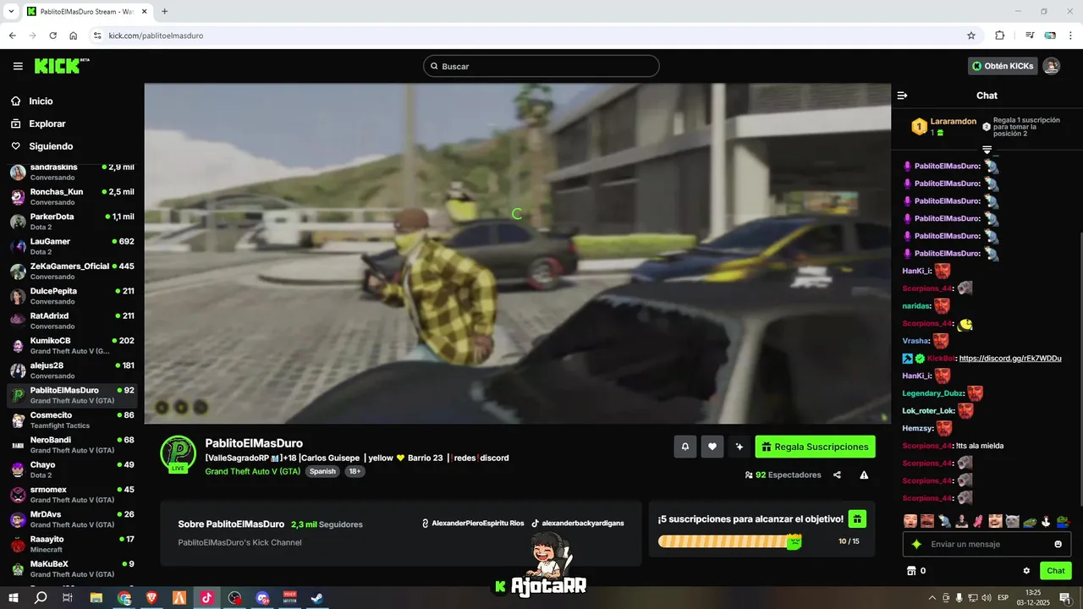Click the green sparkle icon in the message box
Viewport: 1083px width, 609px height.
click(x=916, y=544)
